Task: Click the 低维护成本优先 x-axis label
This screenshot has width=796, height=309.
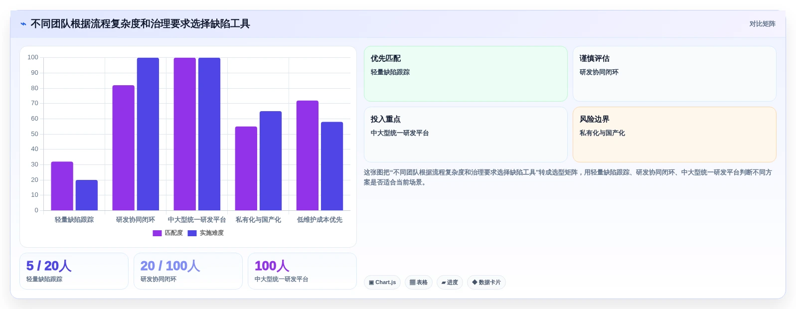Action: [319, 220]
